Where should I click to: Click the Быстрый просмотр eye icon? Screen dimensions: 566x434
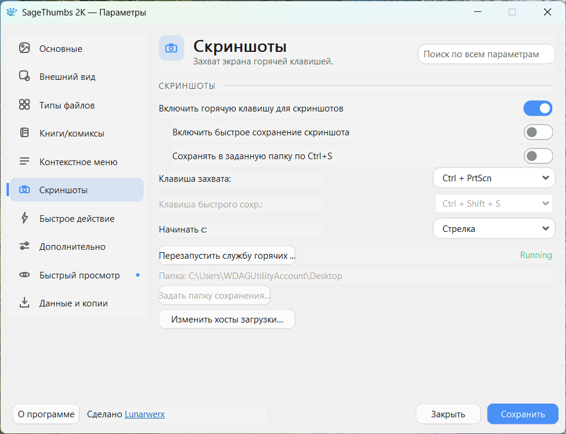coord(24,275)
